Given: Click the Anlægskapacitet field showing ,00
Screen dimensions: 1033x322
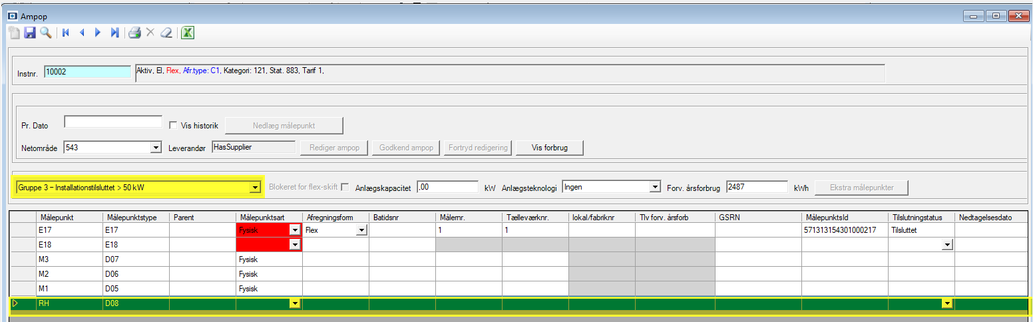Looking at the screenshot, I should point(447,188).
